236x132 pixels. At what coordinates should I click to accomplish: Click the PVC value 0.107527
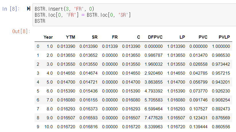pyautogui.click(x=198, y=109)
